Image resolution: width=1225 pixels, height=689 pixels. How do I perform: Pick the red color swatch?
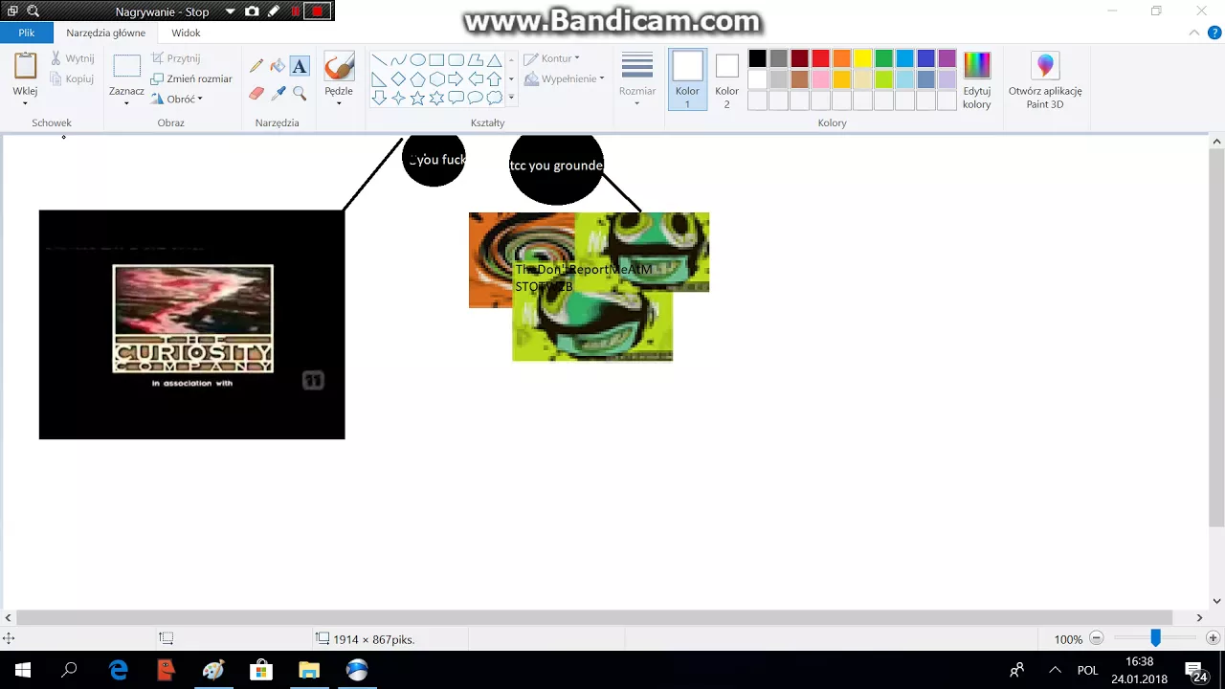pos(821,58)
